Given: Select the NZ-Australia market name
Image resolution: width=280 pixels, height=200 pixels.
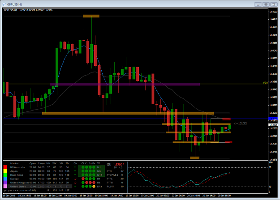Looking at the screenshot, I should pos(17,167).
